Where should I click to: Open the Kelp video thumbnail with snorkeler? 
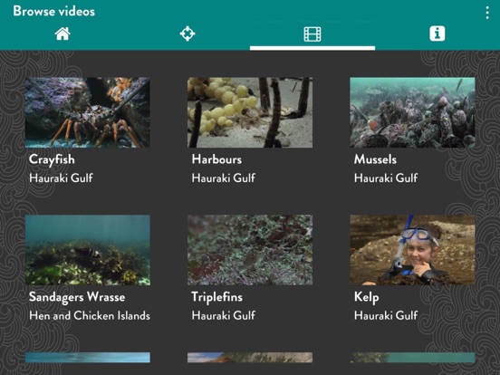point(412,250)
